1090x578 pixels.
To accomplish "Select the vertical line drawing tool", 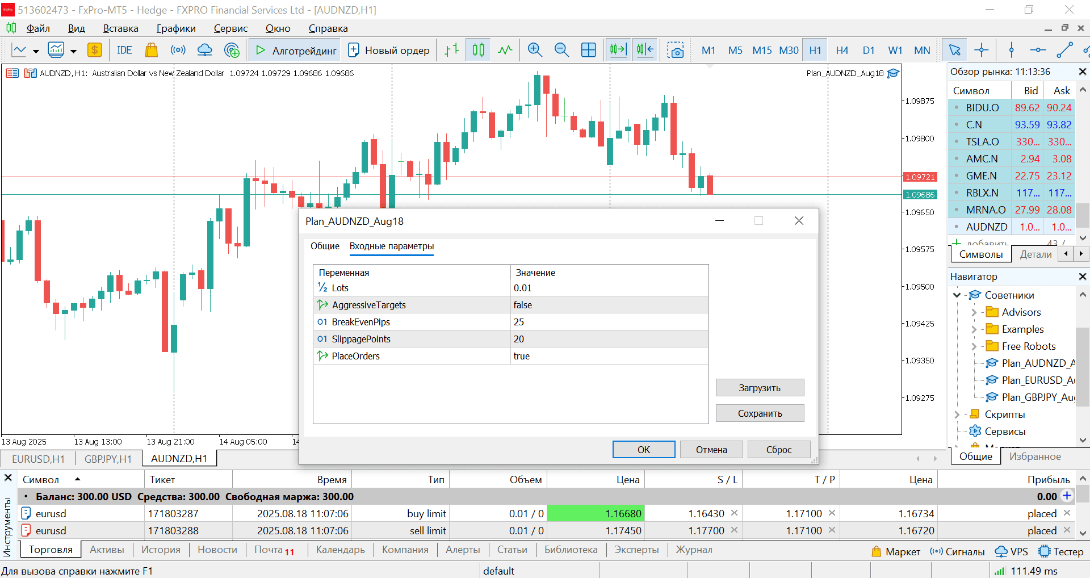I will tap(1011, 50).
